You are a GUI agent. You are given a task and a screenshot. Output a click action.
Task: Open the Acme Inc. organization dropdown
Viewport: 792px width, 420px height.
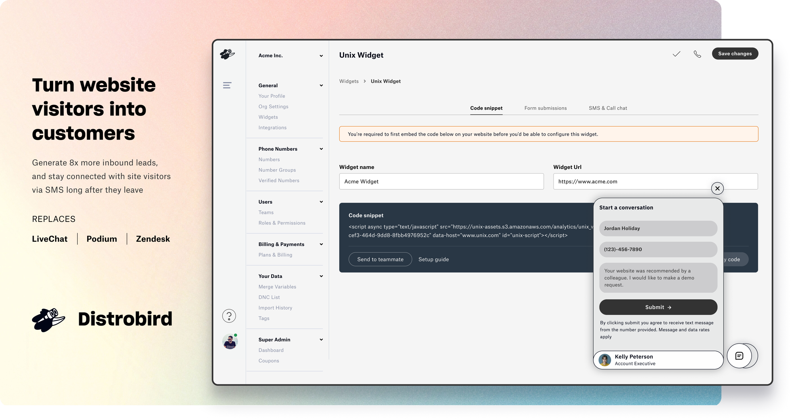pyautogui.click(x=290, y=56)
